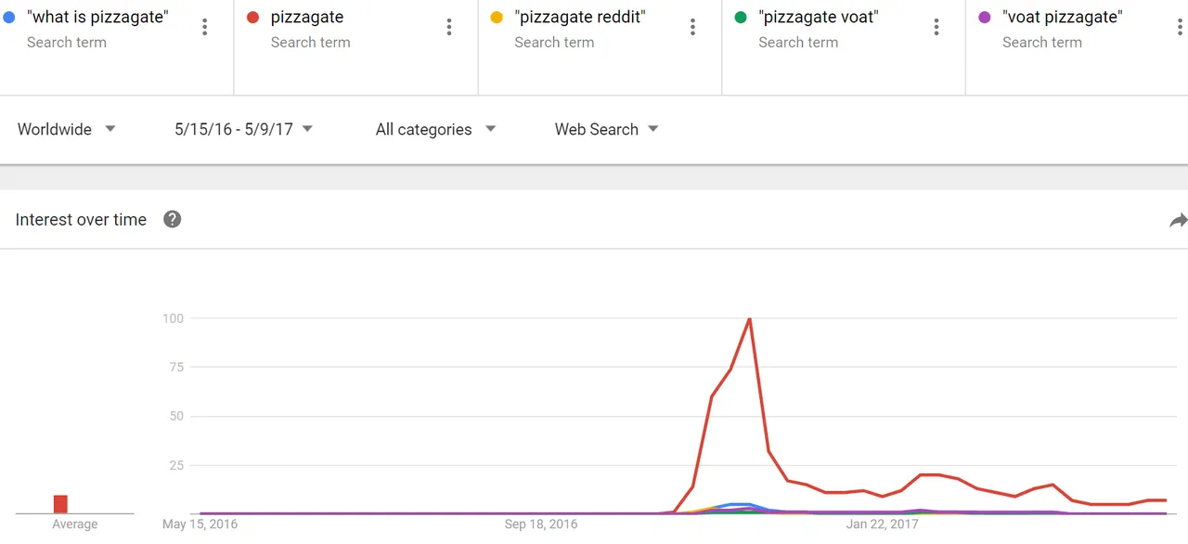Image resolution: width=1188 pixels, height=544 pixels.
Task: Click the Interest over time heading
Action: [x=81, y=220]
